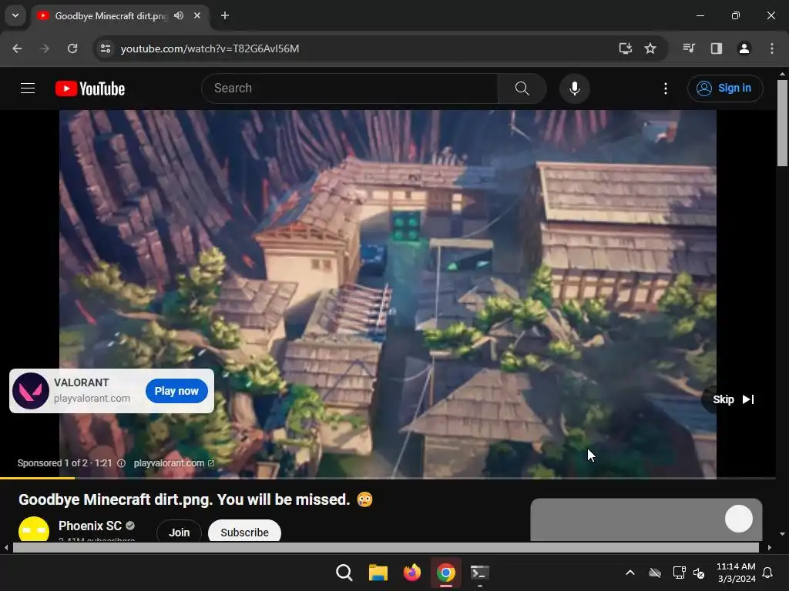
Task: Click the Valorant ad logo
Action: coord(31,390)
